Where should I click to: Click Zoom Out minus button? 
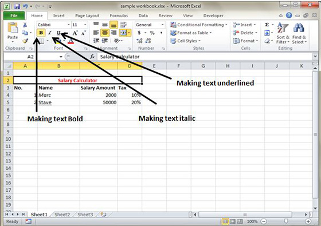pos(264,221)
